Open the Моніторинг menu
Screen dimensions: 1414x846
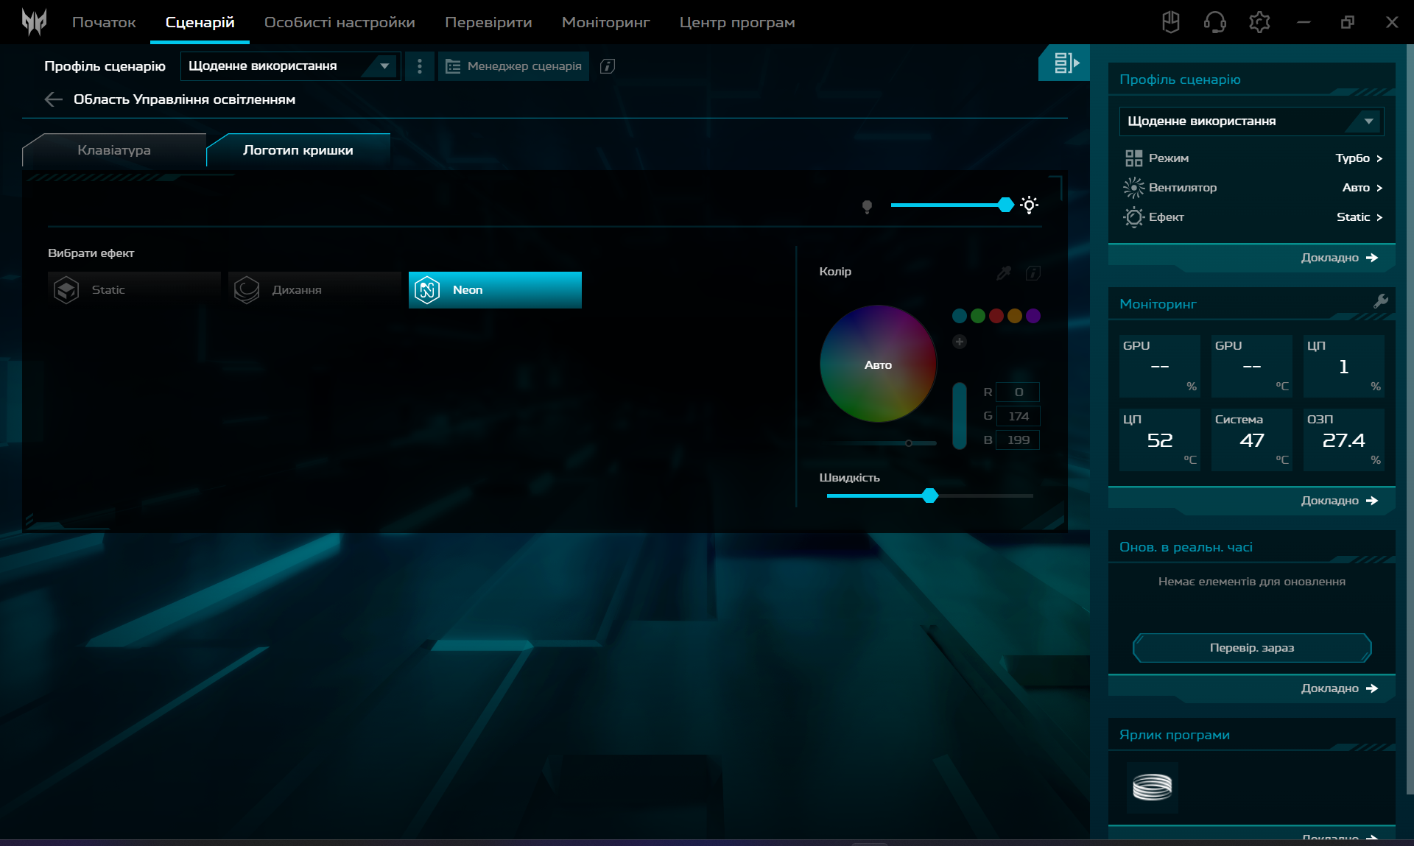coord(605,22)
